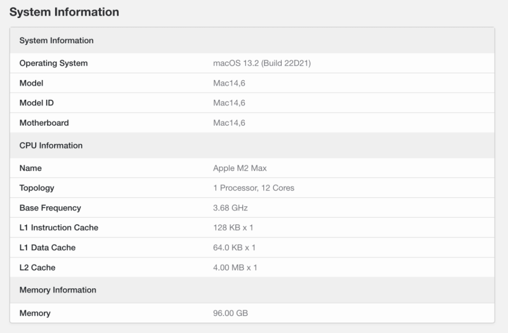
Task: Click the 4.00 MB x 1 value
Action: pos(235,267)
